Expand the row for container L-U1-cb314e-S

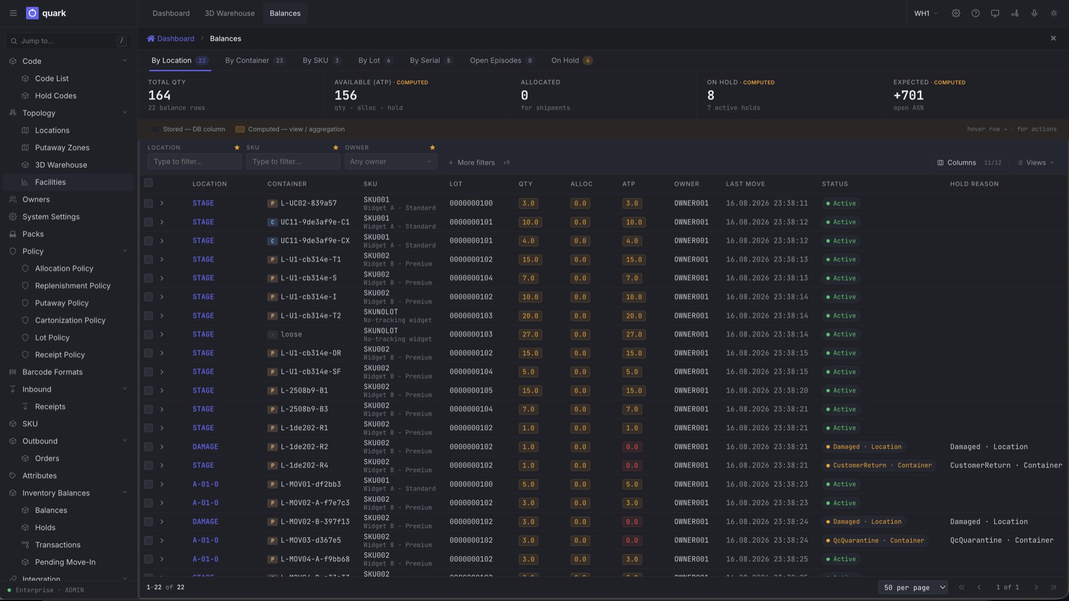[162, 278]
